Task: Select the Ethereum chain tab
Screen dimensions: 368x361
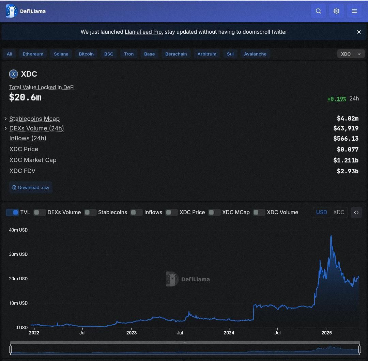Action: click(x=33, y=54)
